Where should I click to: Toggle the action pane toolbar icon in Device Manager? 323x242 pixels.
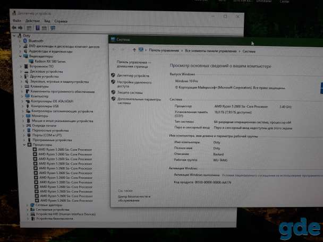pos(44,28)
